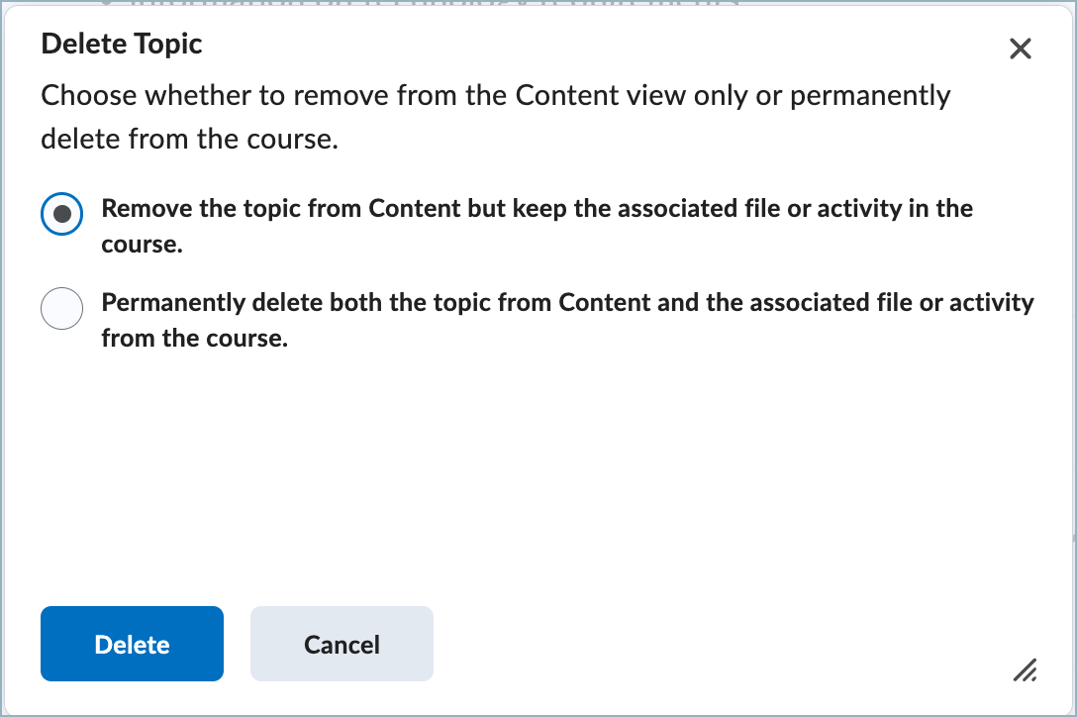Click the "Remove the topic from Content" label text
The width and height of the screenshot is (1077, 717).
537,210
